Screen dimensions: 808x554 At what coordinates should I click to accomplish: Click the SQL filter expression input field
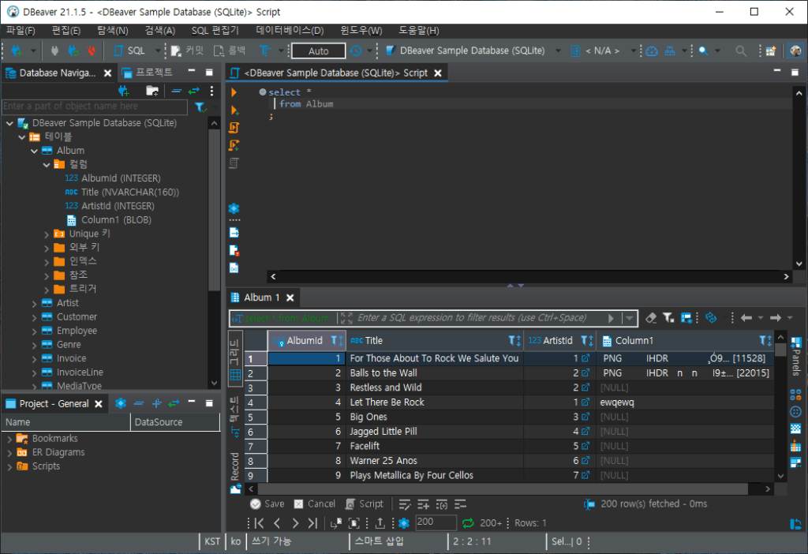point(473,318)
